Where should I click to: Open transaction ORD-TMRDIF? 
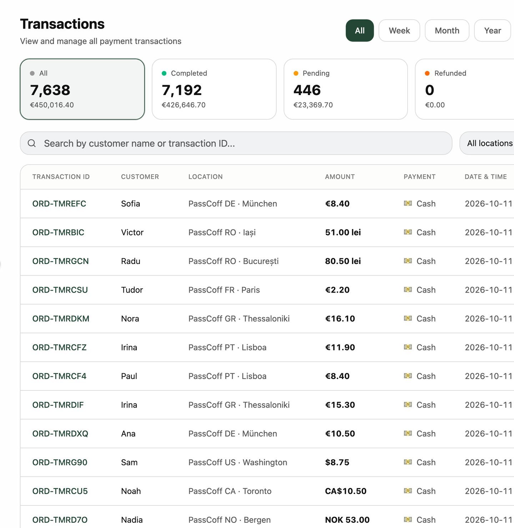pyautogui.click(x=58, y=405)
